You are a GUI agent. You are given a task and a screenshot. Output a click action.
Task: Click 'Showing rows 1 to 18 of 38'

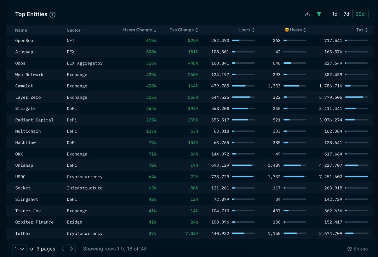pos(115,249)
